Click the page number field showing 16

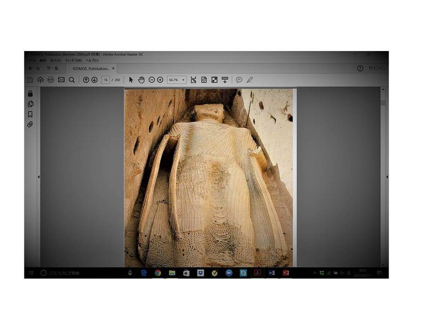click(105, 80)
